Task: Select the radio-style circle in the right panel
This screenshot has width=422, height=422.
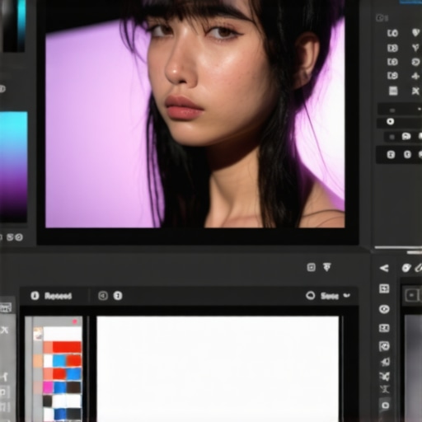Action: tap(390, 121)
